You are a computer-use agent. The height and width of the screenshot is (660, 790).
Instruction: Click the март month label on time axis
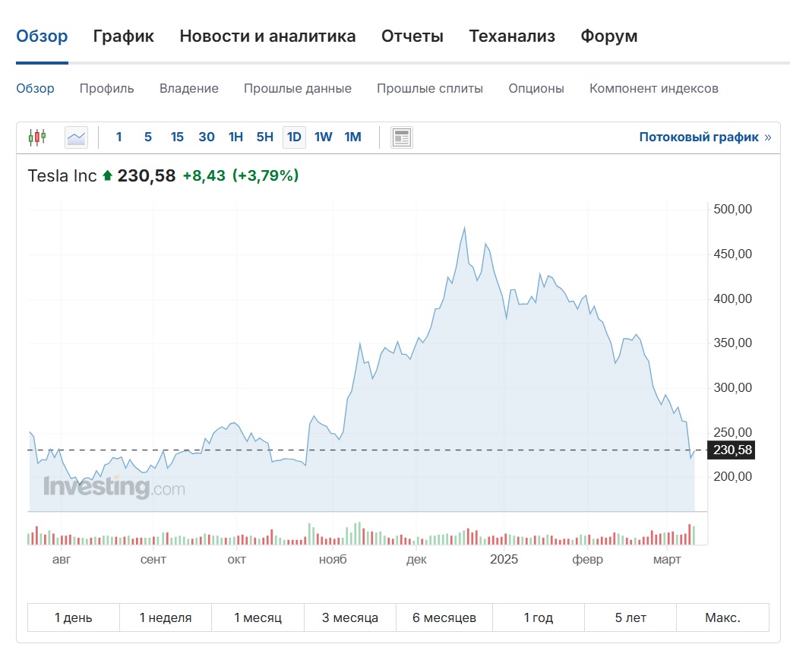pos(667,560)
